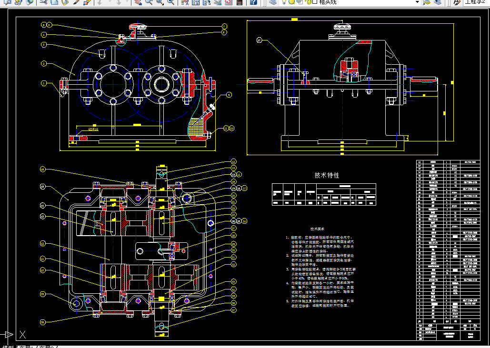Image resolution: width=490 pixels, height=348 pixels.
Task: Select the parts list title block table
Action: point(448,250)
